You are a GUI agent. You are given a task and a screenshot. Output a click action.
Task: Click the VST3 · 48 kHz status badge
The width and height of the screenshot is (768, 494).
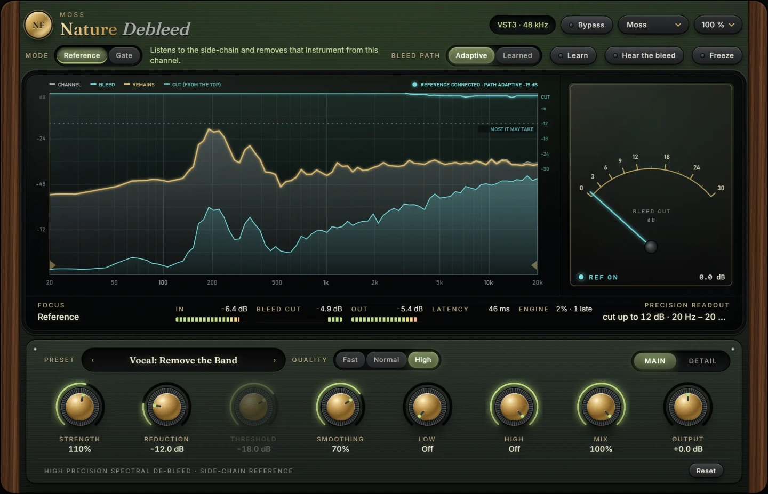tap(523, 25)
